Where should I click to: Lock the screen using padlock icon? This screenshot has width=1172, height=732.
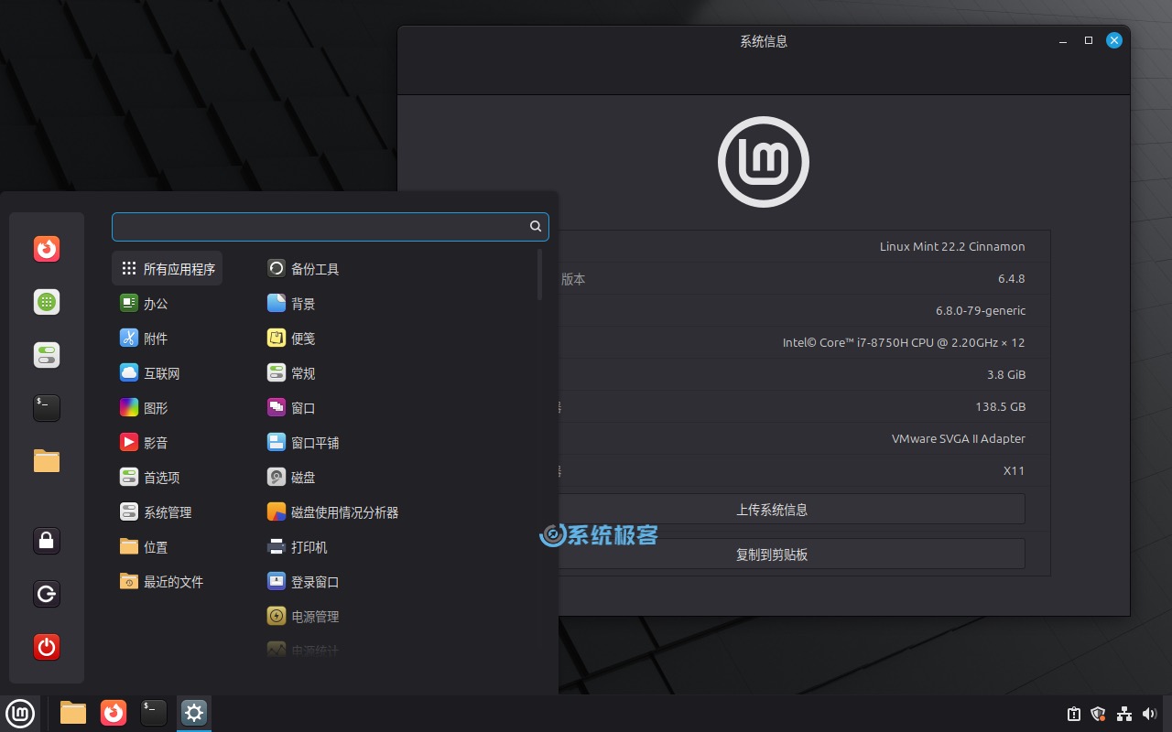click(x=47, y=541)
